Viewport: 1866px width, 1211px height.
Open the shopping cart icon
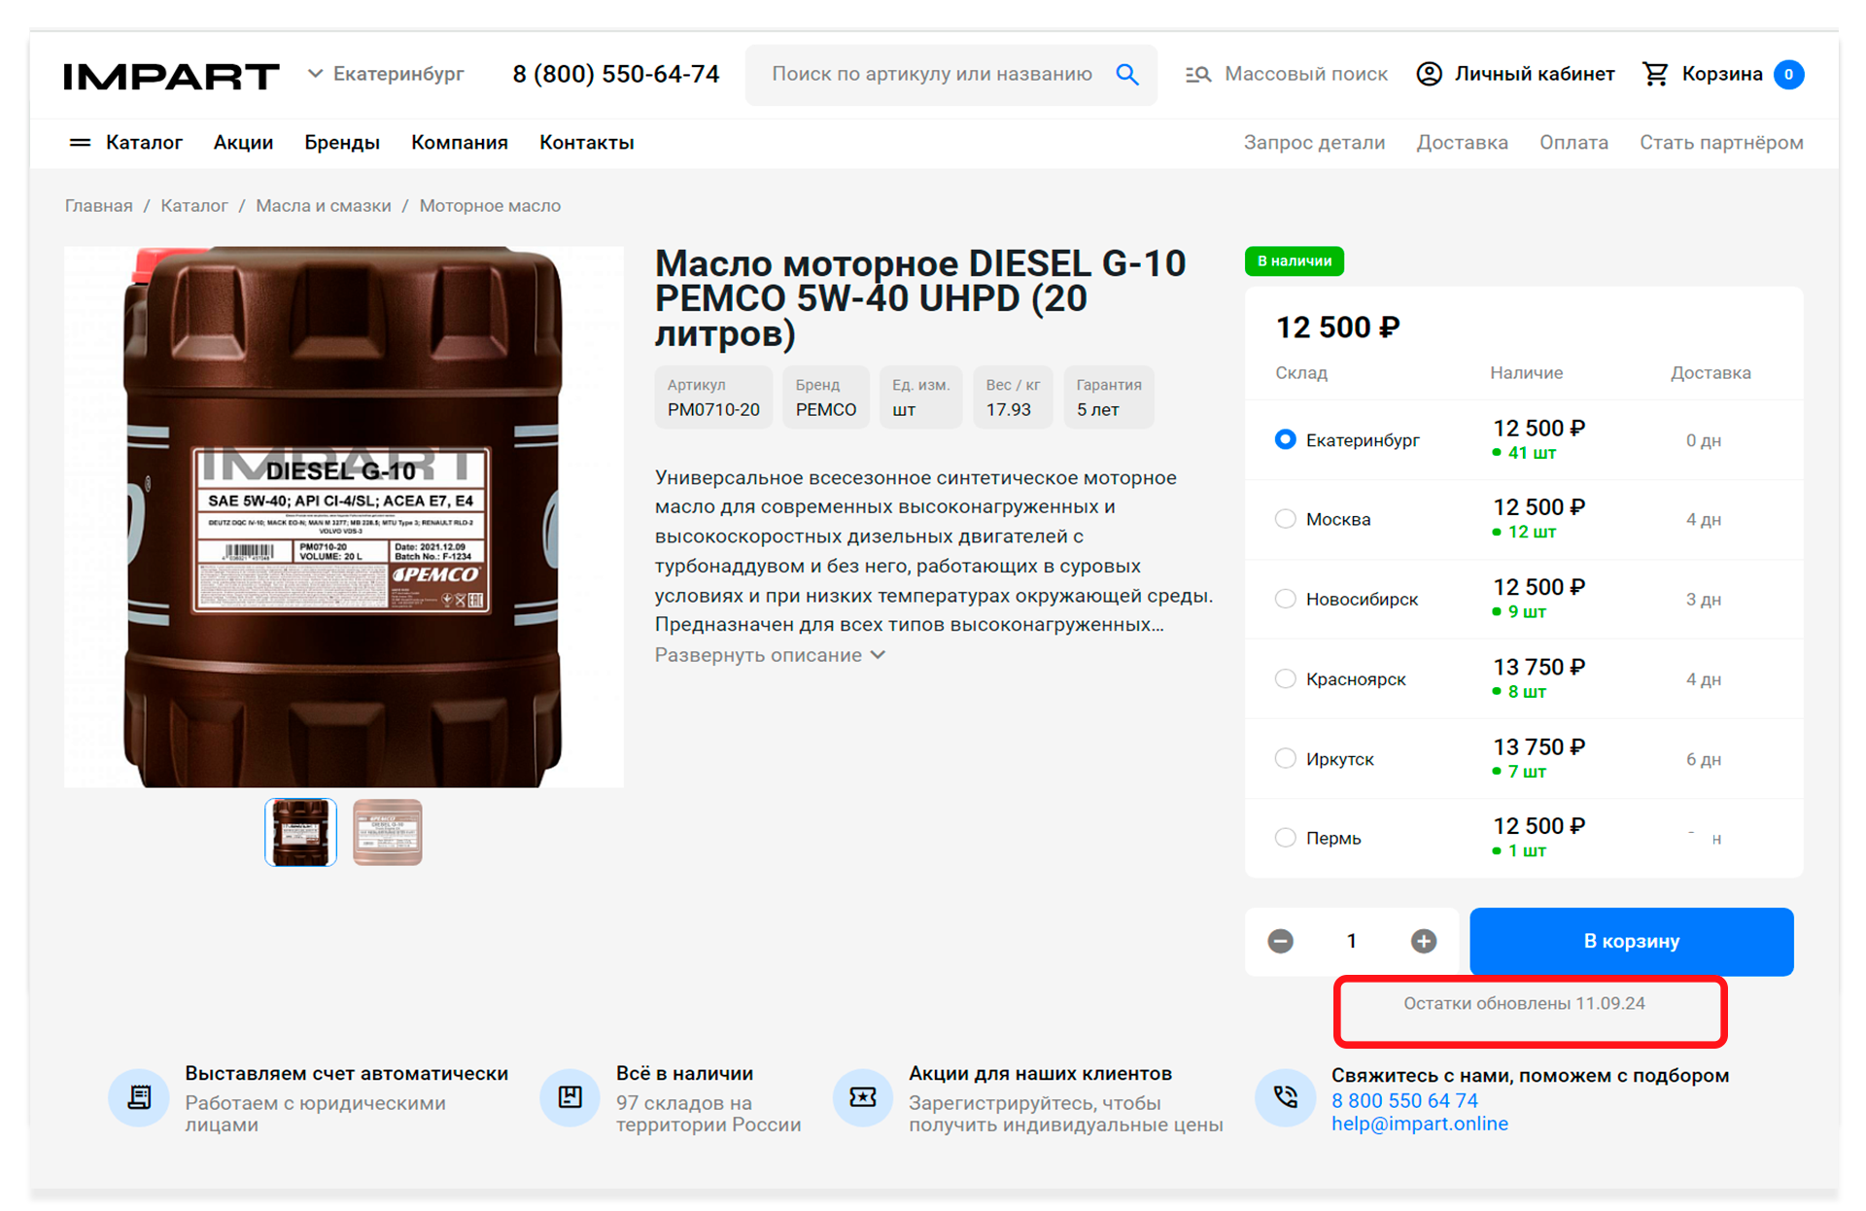(x=1654, y=74)
